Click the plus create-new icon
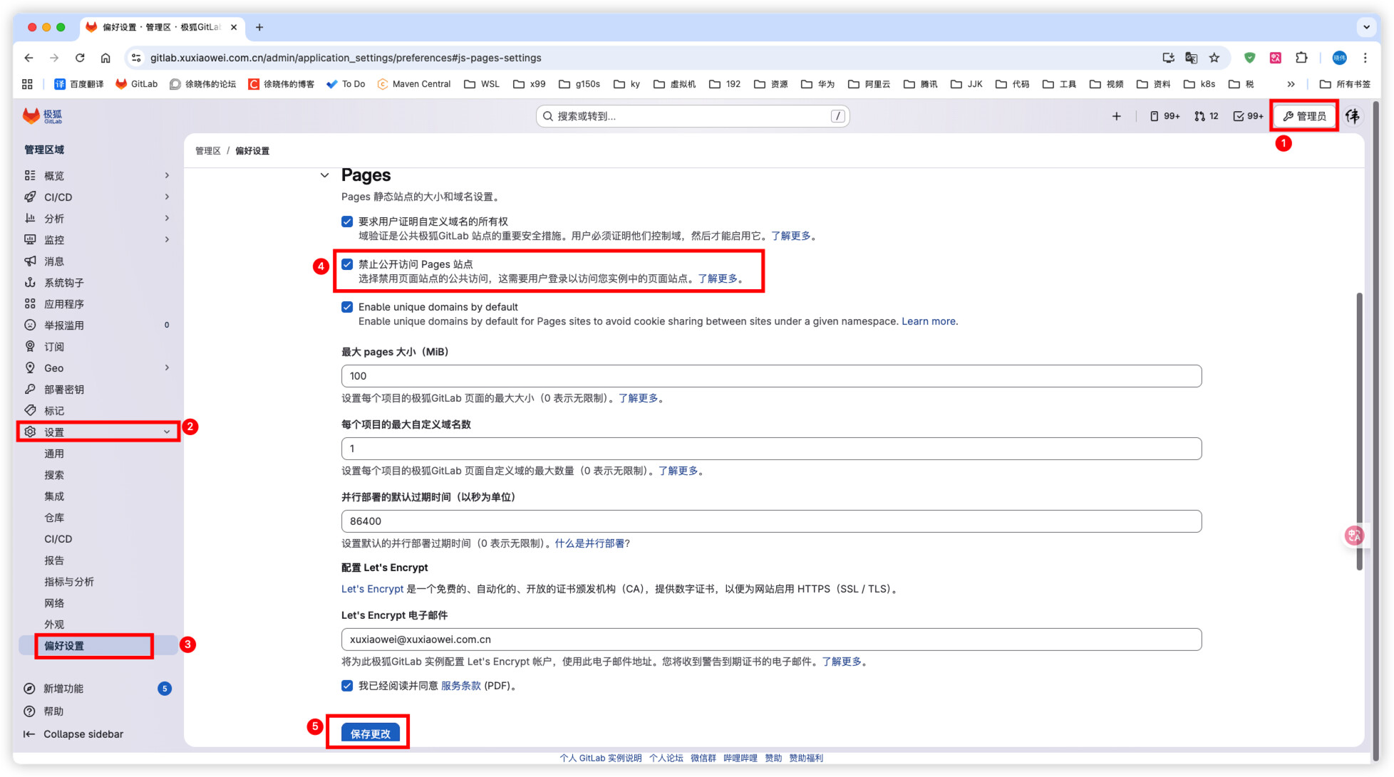This screenshot has height=777, width=1394. (1116, 116)
